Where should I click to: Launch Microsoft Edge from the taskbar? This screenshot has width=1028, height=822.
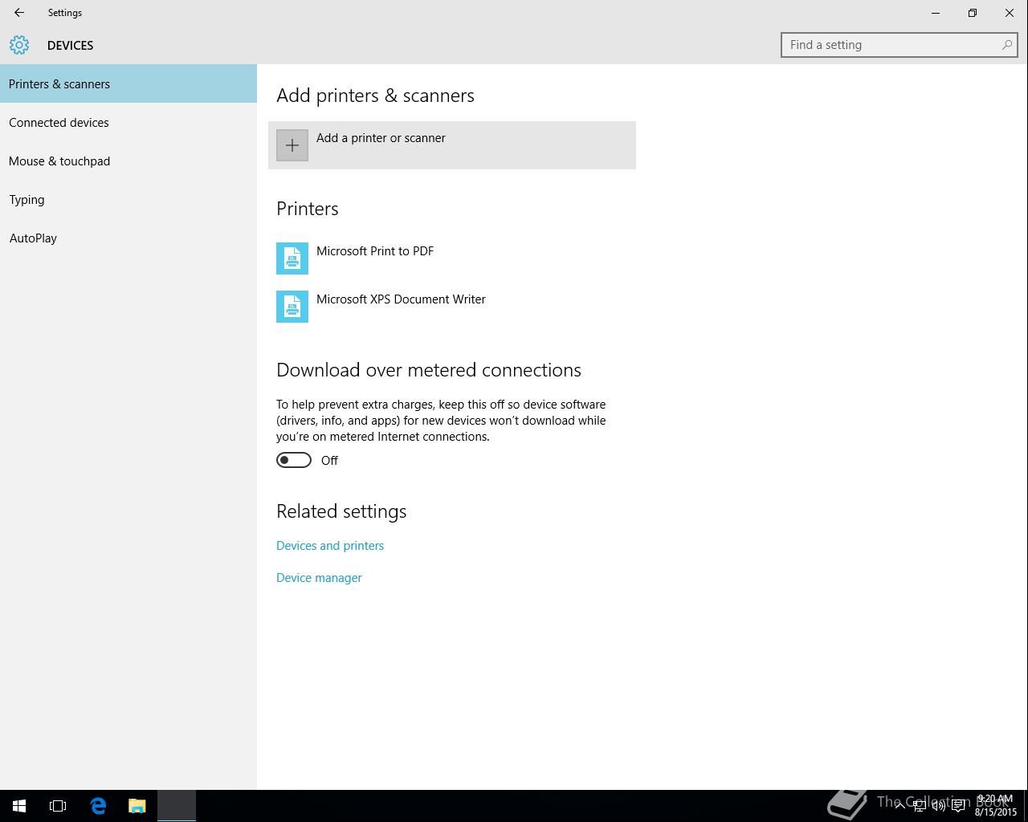click(98, 806)
